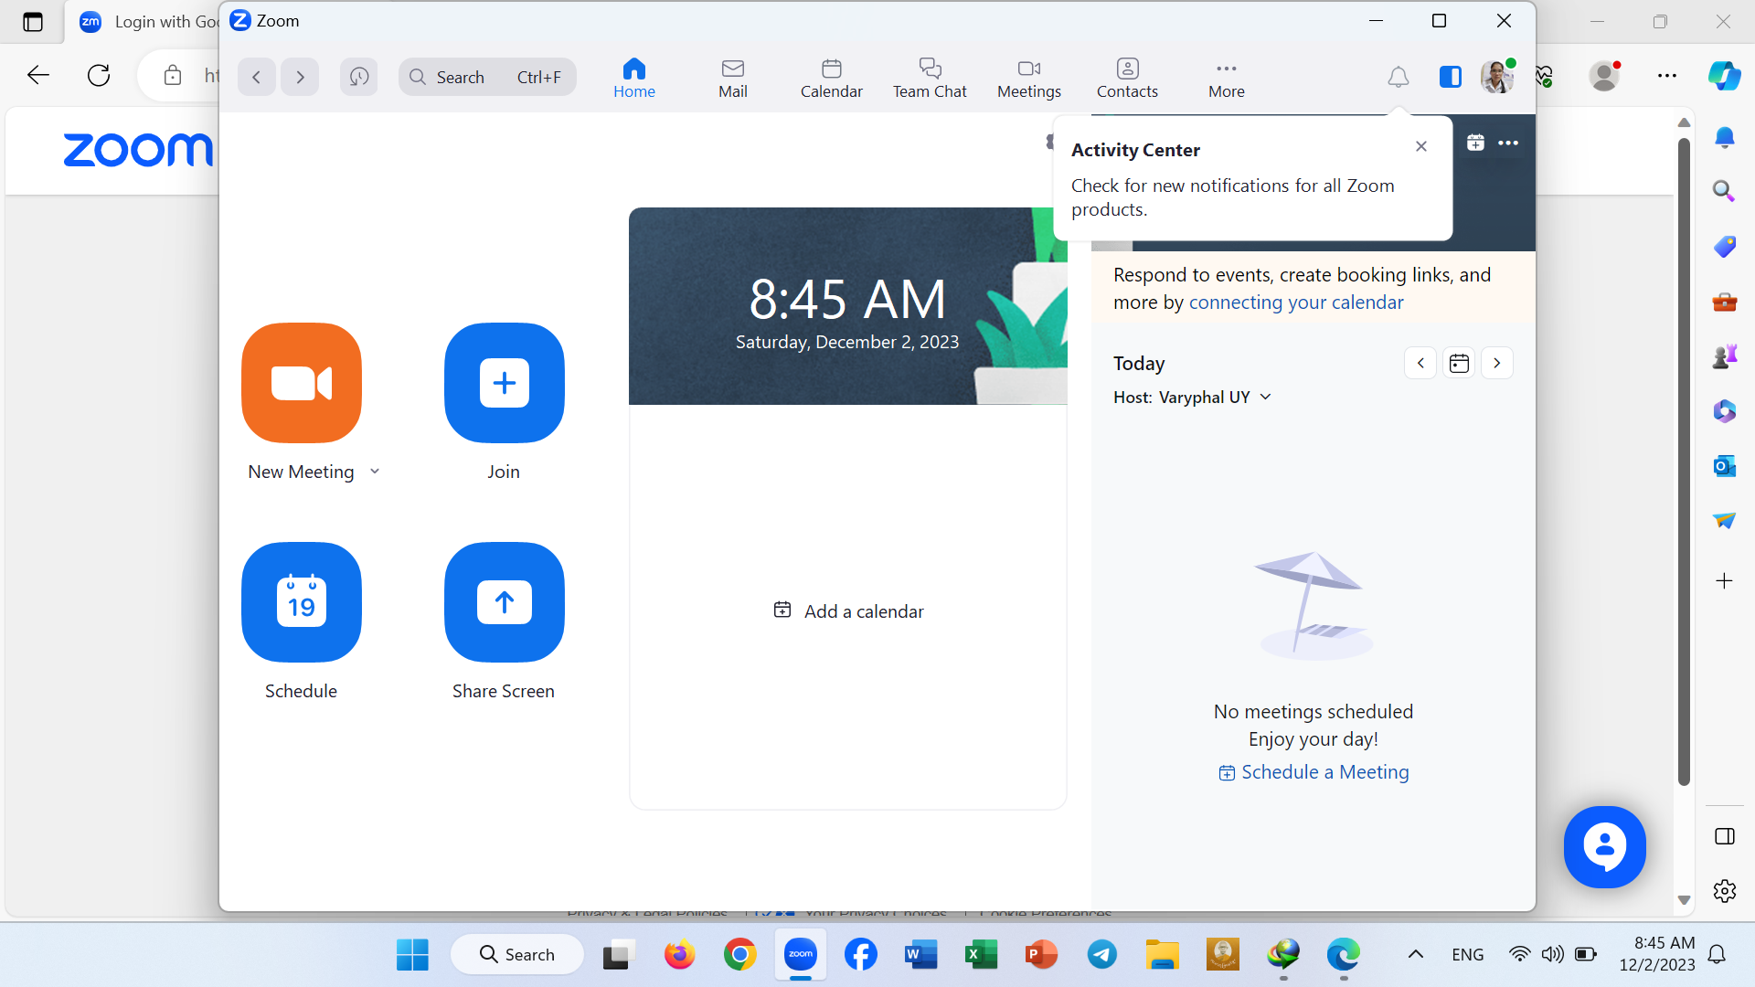Dismiss the Activity Center tooltip
Image resolution: width=1755 pixels, height=987 pixels.
click(1421, 146)
